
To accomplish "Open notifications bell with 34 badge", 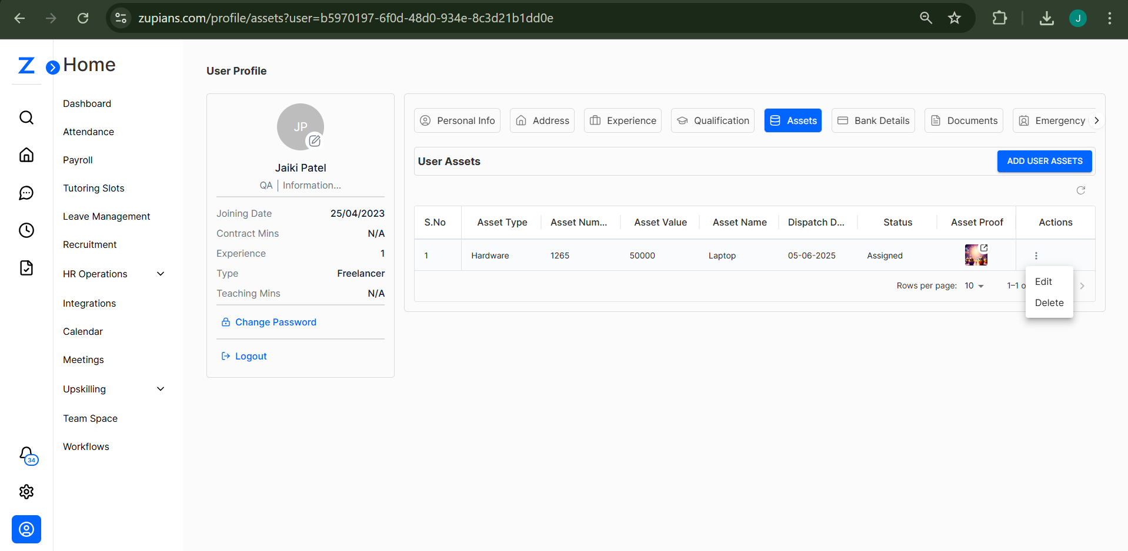I will coord(27,455).
